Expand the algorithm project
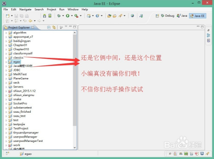214x159 pixels. [x=6, y=33]
